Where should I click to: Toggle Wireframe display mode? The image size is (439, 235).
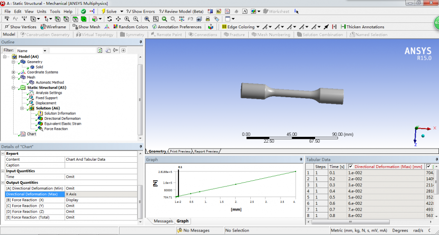point(56,27)
